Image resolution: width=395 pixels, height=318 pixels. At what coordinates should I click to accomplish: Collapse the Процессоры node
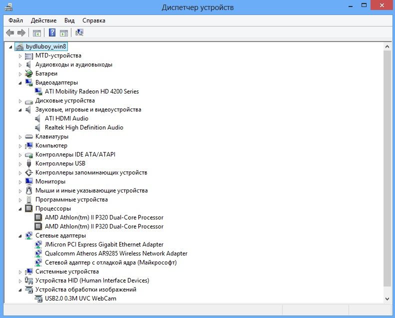(x=20, y=209)
